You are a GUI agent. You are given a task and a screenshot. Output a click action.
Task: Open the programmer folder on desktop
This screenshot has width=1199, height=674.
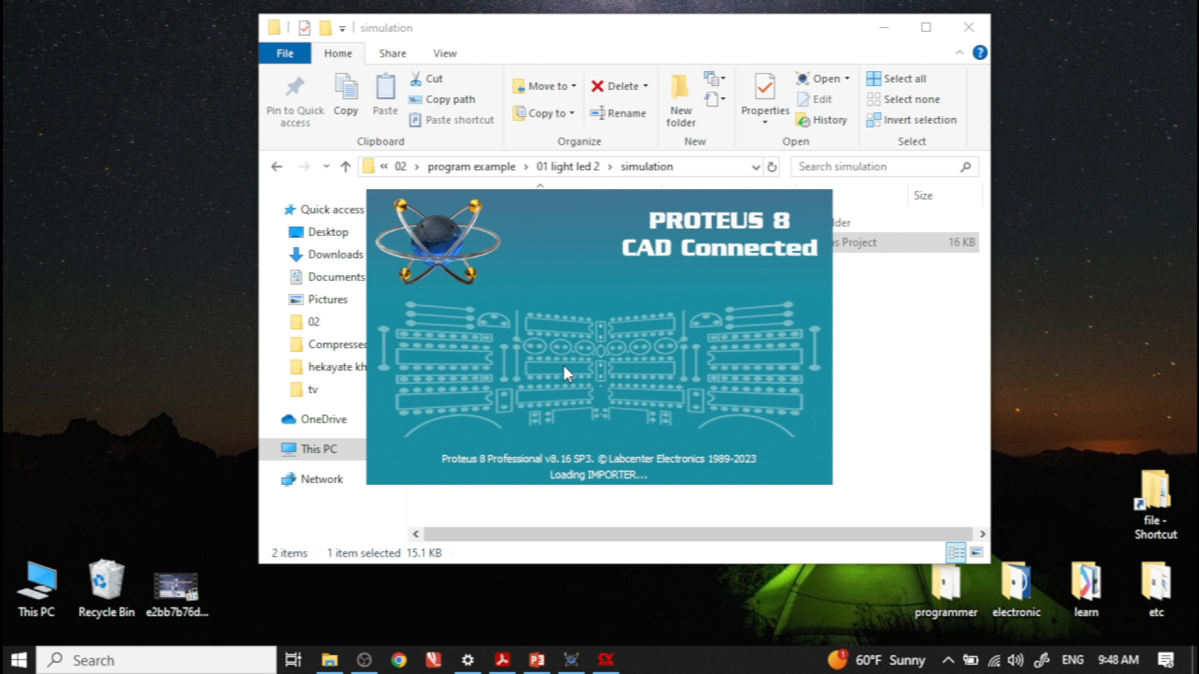(x=945, y=590)
